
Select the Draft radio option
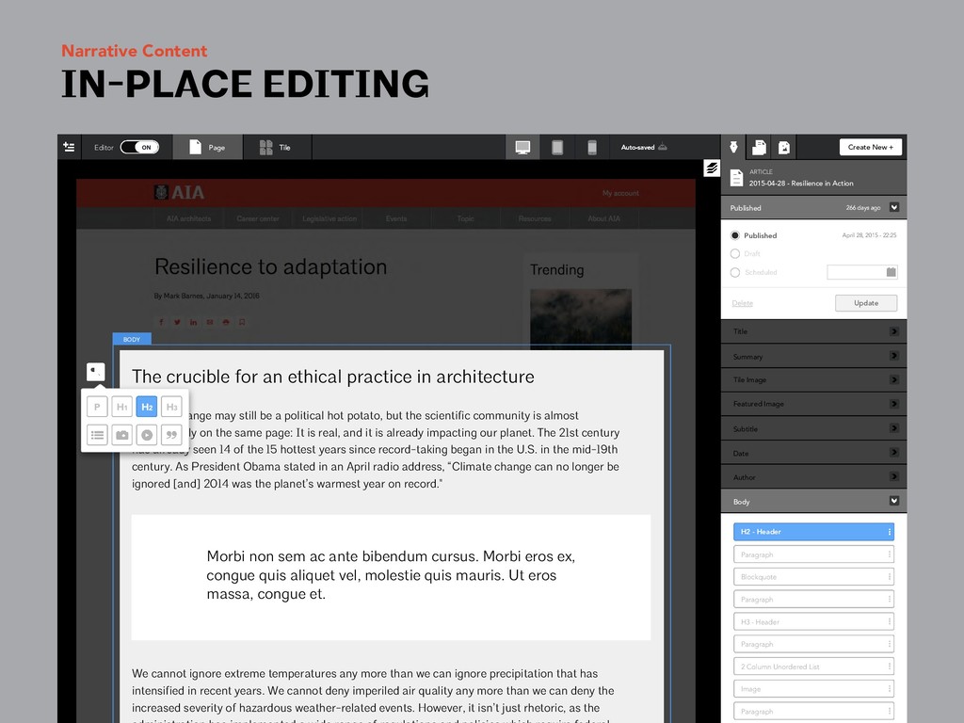735,253
